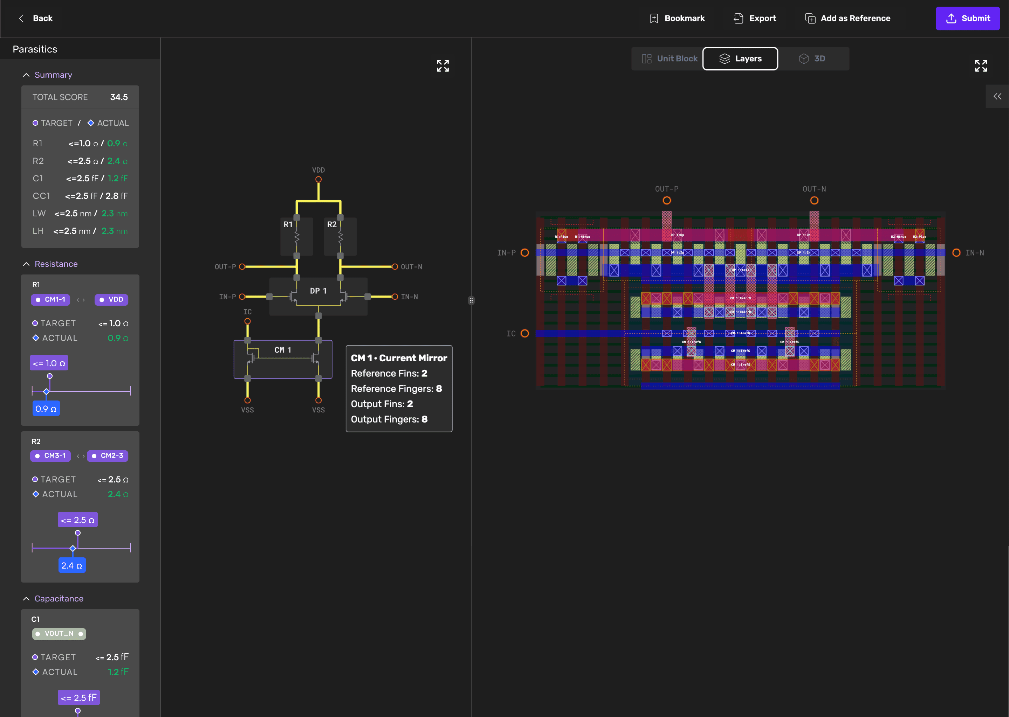The width and height of the screenshot is (1009, 717).
Task: Click the Export icon
Action: click(738, 18)
